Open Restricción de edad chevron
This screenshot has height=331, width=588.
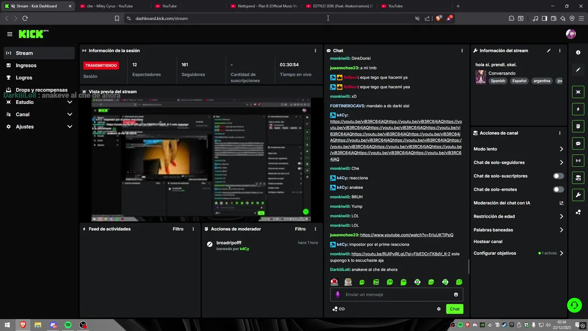click(561, 217)
